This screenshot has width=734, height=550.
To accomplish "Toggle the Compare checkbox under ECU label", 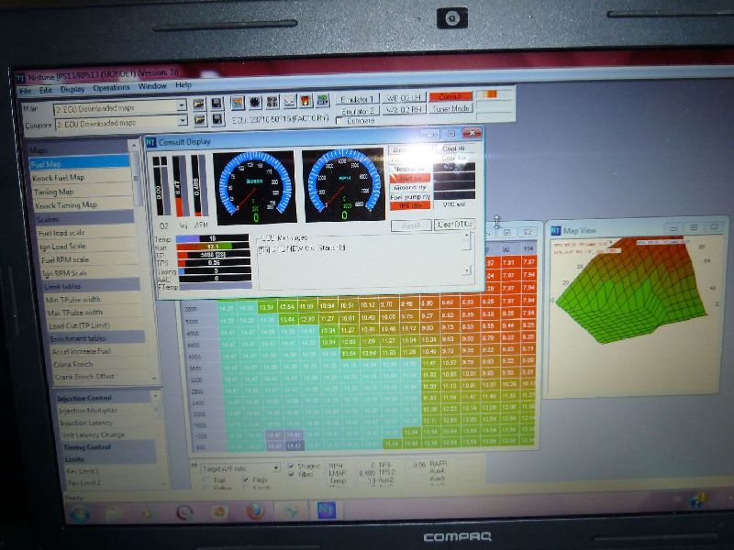I will pos(342,120).
